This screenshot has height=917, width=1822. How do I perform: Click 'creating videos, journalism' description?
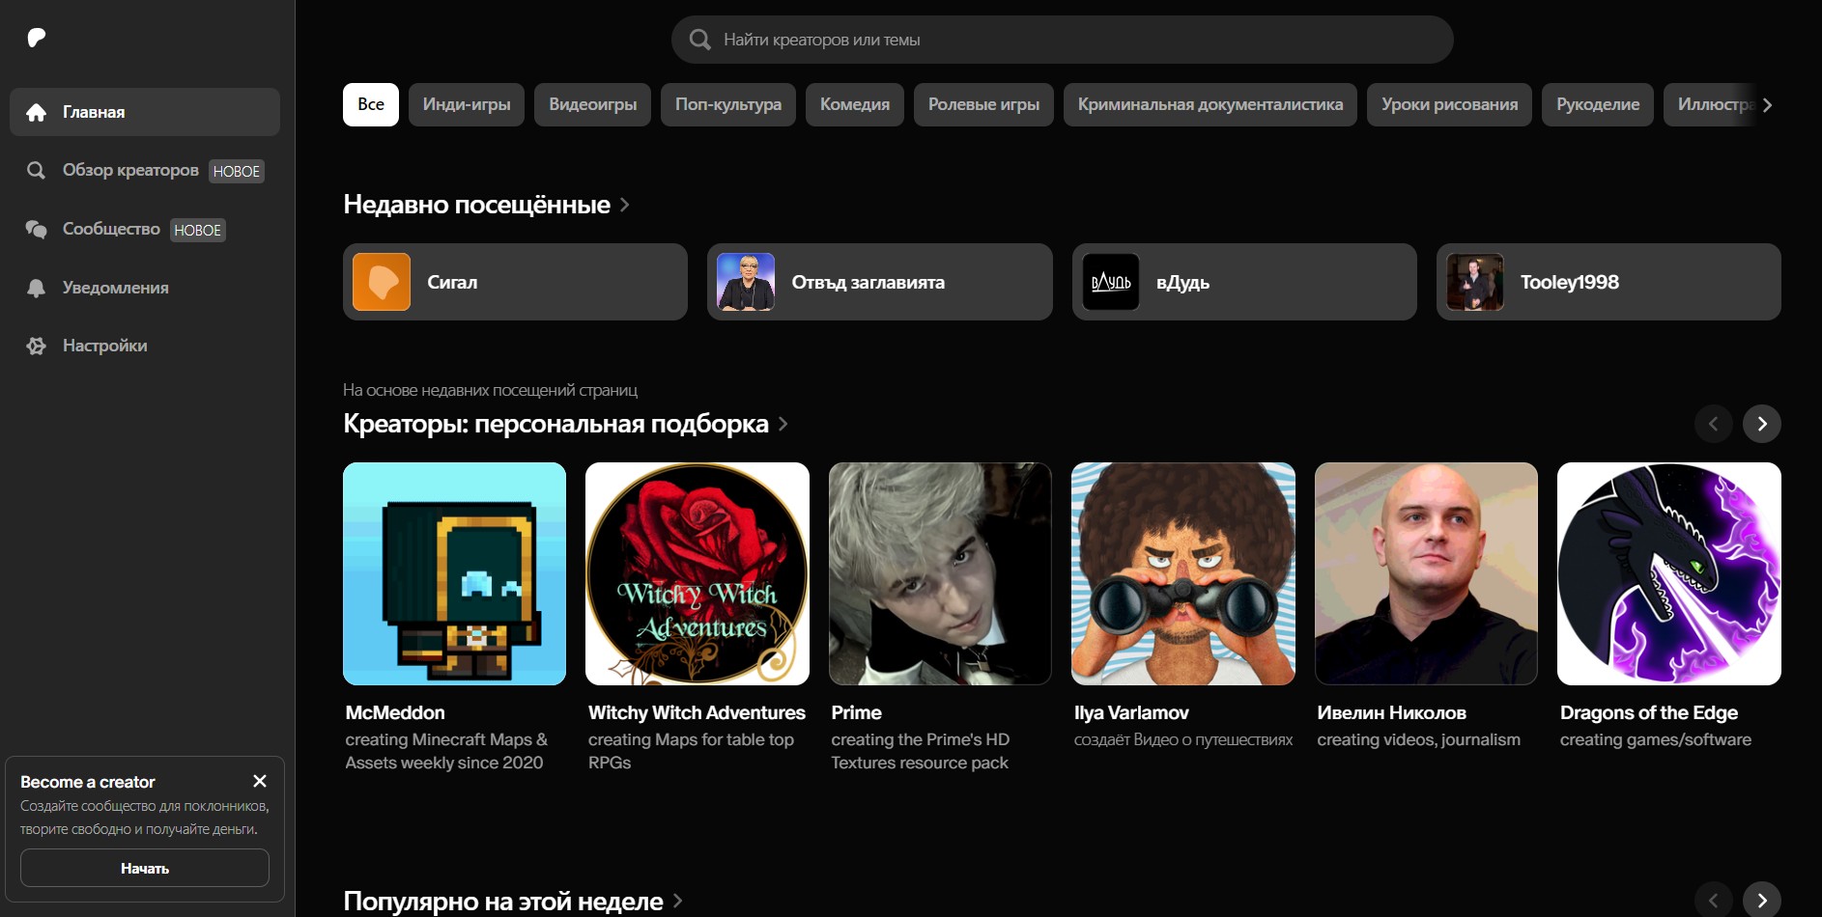(x=1418, y=739)
